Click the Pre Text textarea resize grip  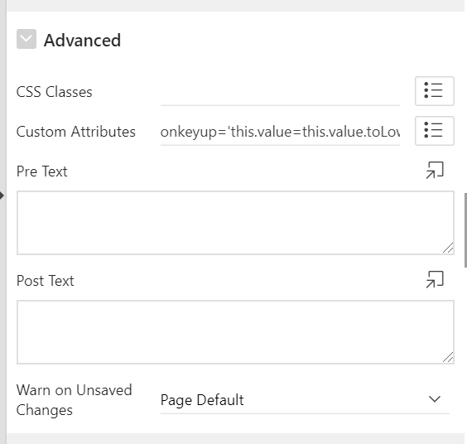pyautogui.click(x=448, y=248)
